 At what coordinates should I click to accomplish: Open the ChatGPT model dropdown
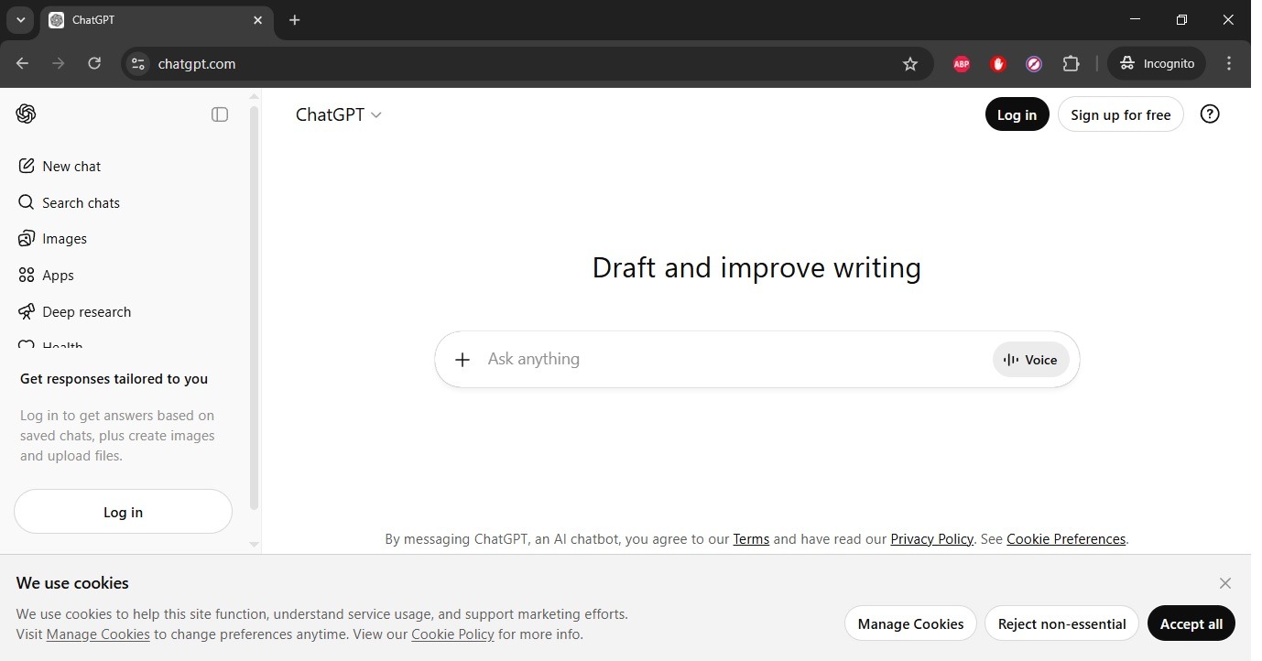coord(339,114)
